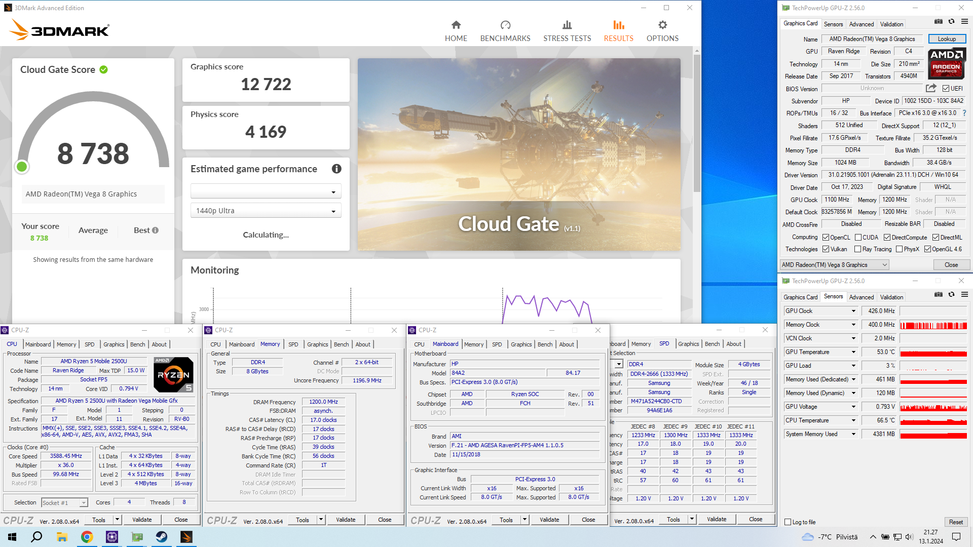
Task: Expand the Memory Clock sensor dropdown
Action: [853, 325]
